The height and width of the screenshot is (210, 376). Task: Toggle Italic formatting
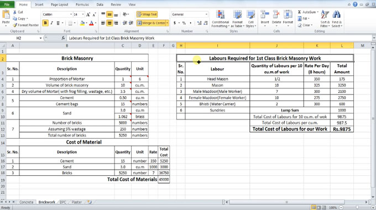pyautogui.click(x=51, y=23)
